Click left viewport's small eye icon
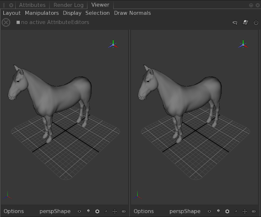Image resolution: width=261 pixels, height=217 pixels. pyautogui.click(x=79, y=211)
